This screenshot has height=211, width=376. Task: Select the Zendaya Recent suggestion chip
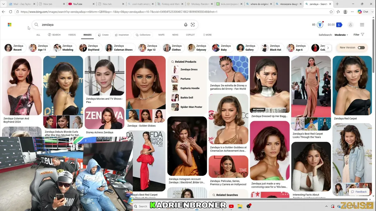pyautogui.click(x=15, y=48)
